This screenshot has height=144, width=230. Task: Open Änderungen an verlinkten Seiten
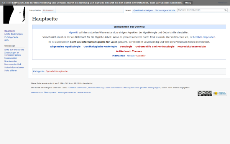(13, 54)
